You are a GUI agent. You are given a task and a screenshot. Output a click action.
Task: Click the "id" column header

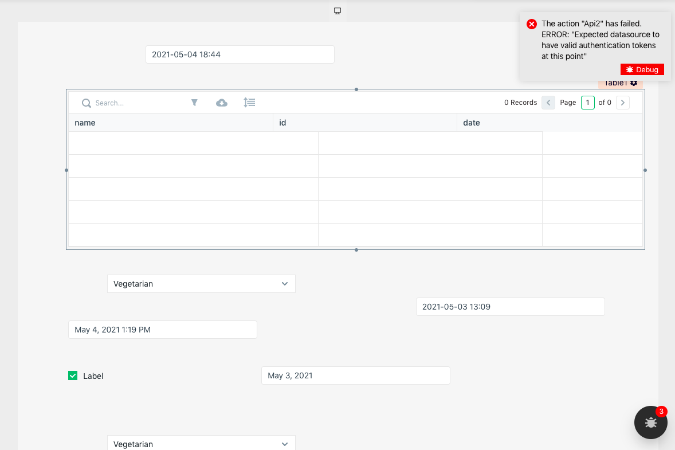tap(365, 123)
